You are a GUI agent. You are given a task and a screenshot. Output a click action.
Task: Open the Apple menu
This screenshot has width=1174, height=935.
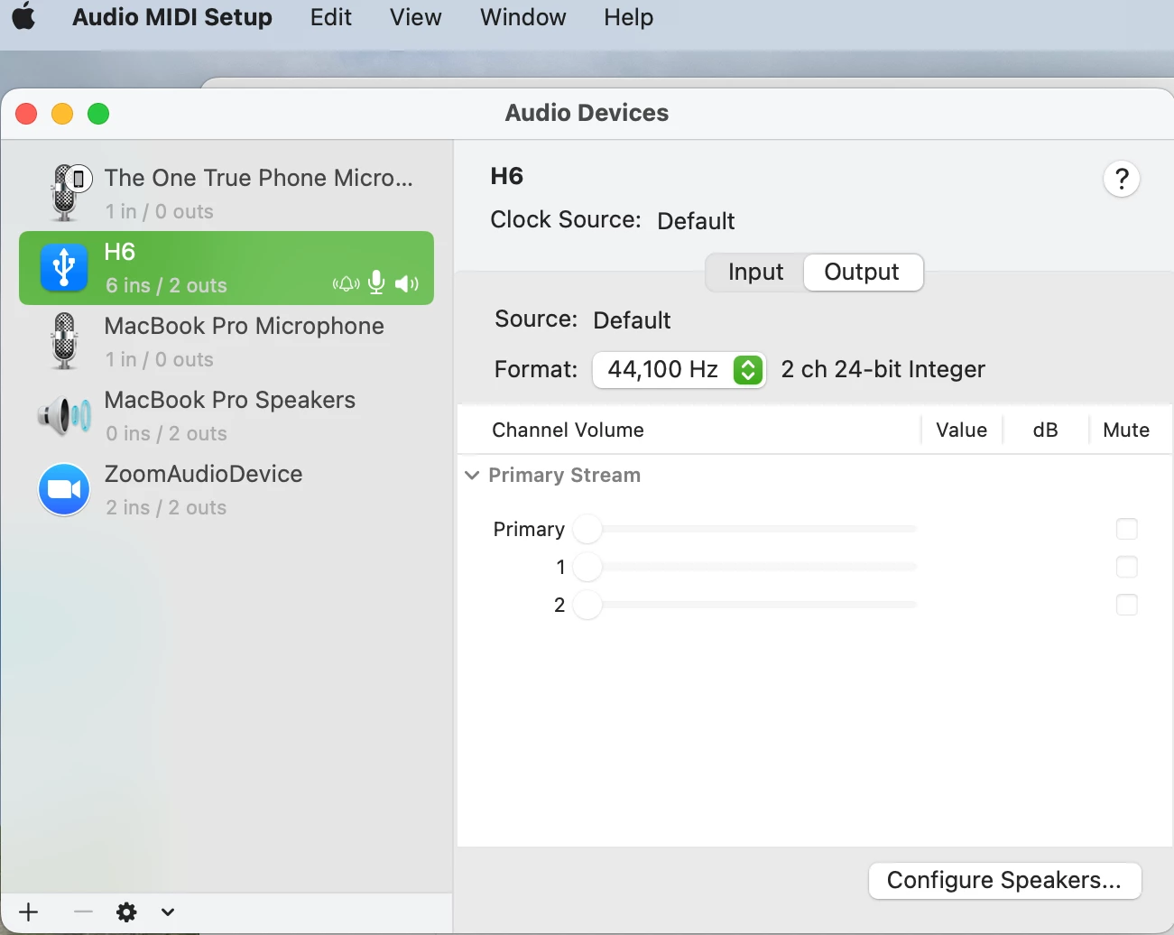point(24,16)
